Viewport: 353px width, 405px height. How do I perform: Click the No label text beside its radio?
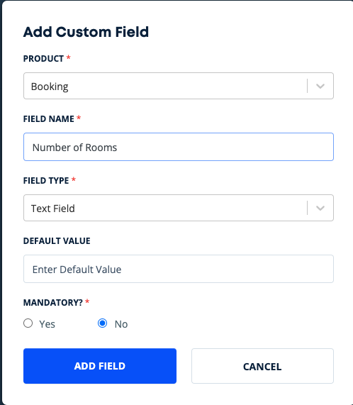121,324
